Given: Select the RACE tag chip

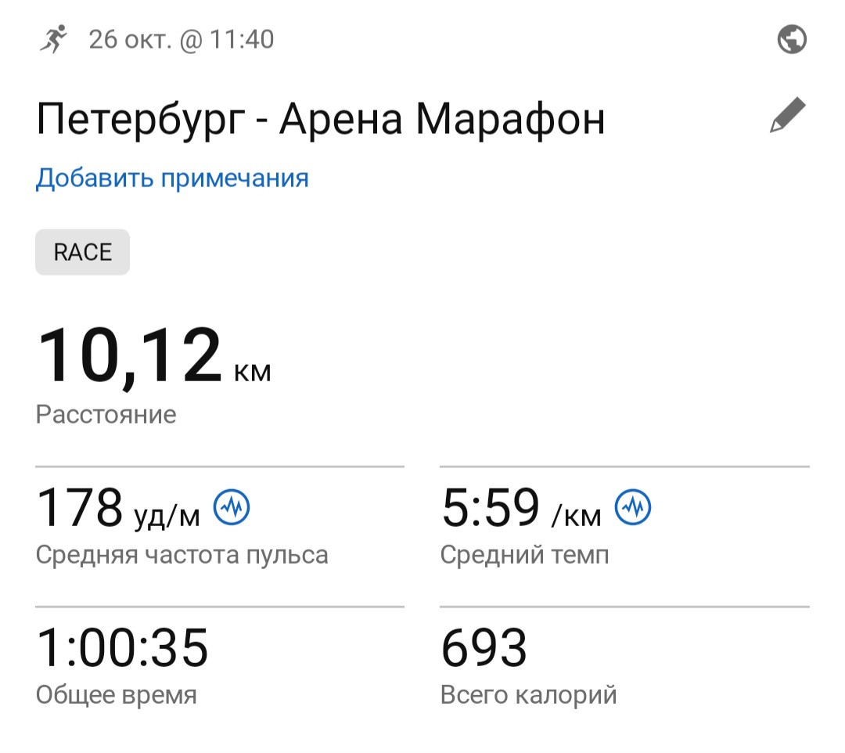Looking at the screenshot, I should 82,252.
